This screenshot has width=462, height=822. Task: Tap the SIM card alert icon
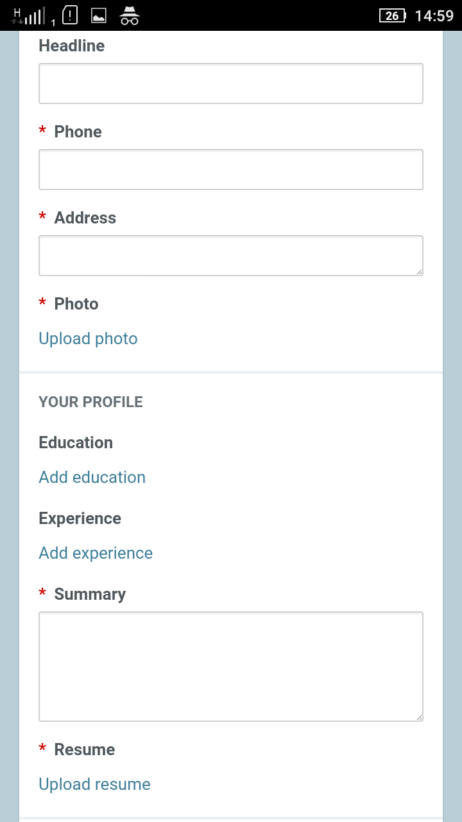69,15
